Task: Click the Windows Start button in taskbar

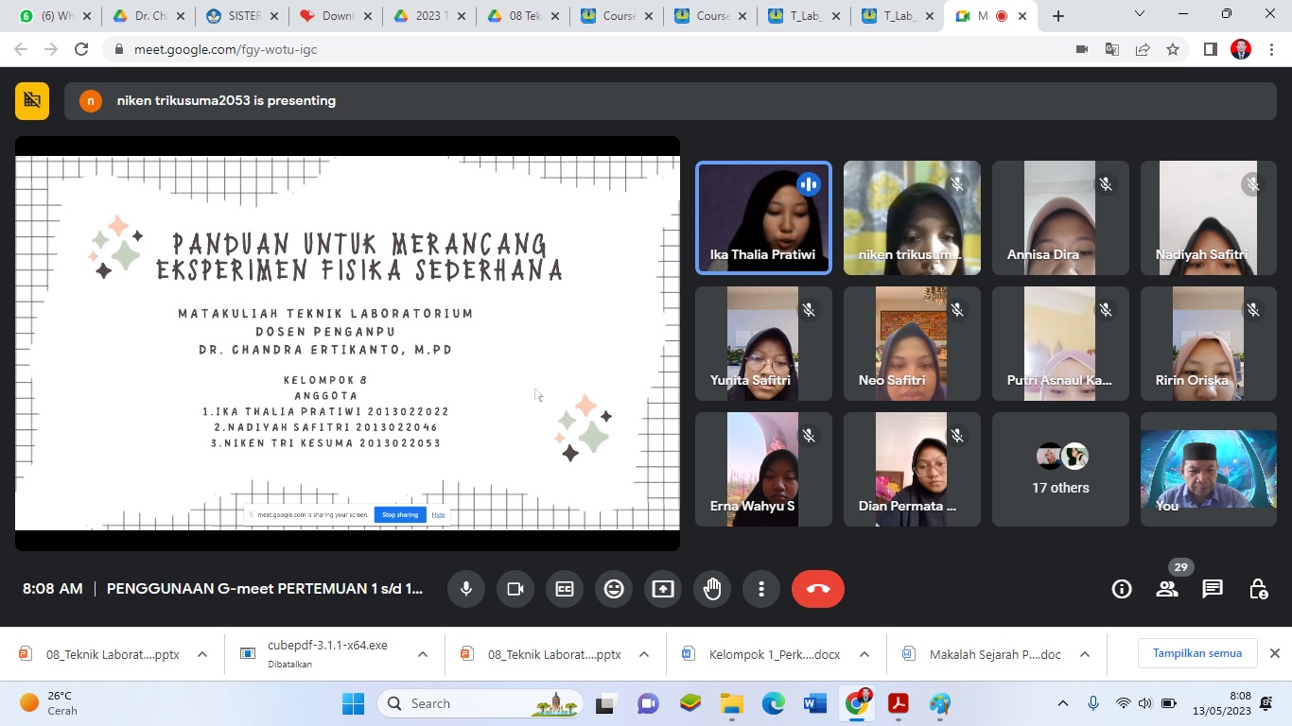Action: coord(353,703)
